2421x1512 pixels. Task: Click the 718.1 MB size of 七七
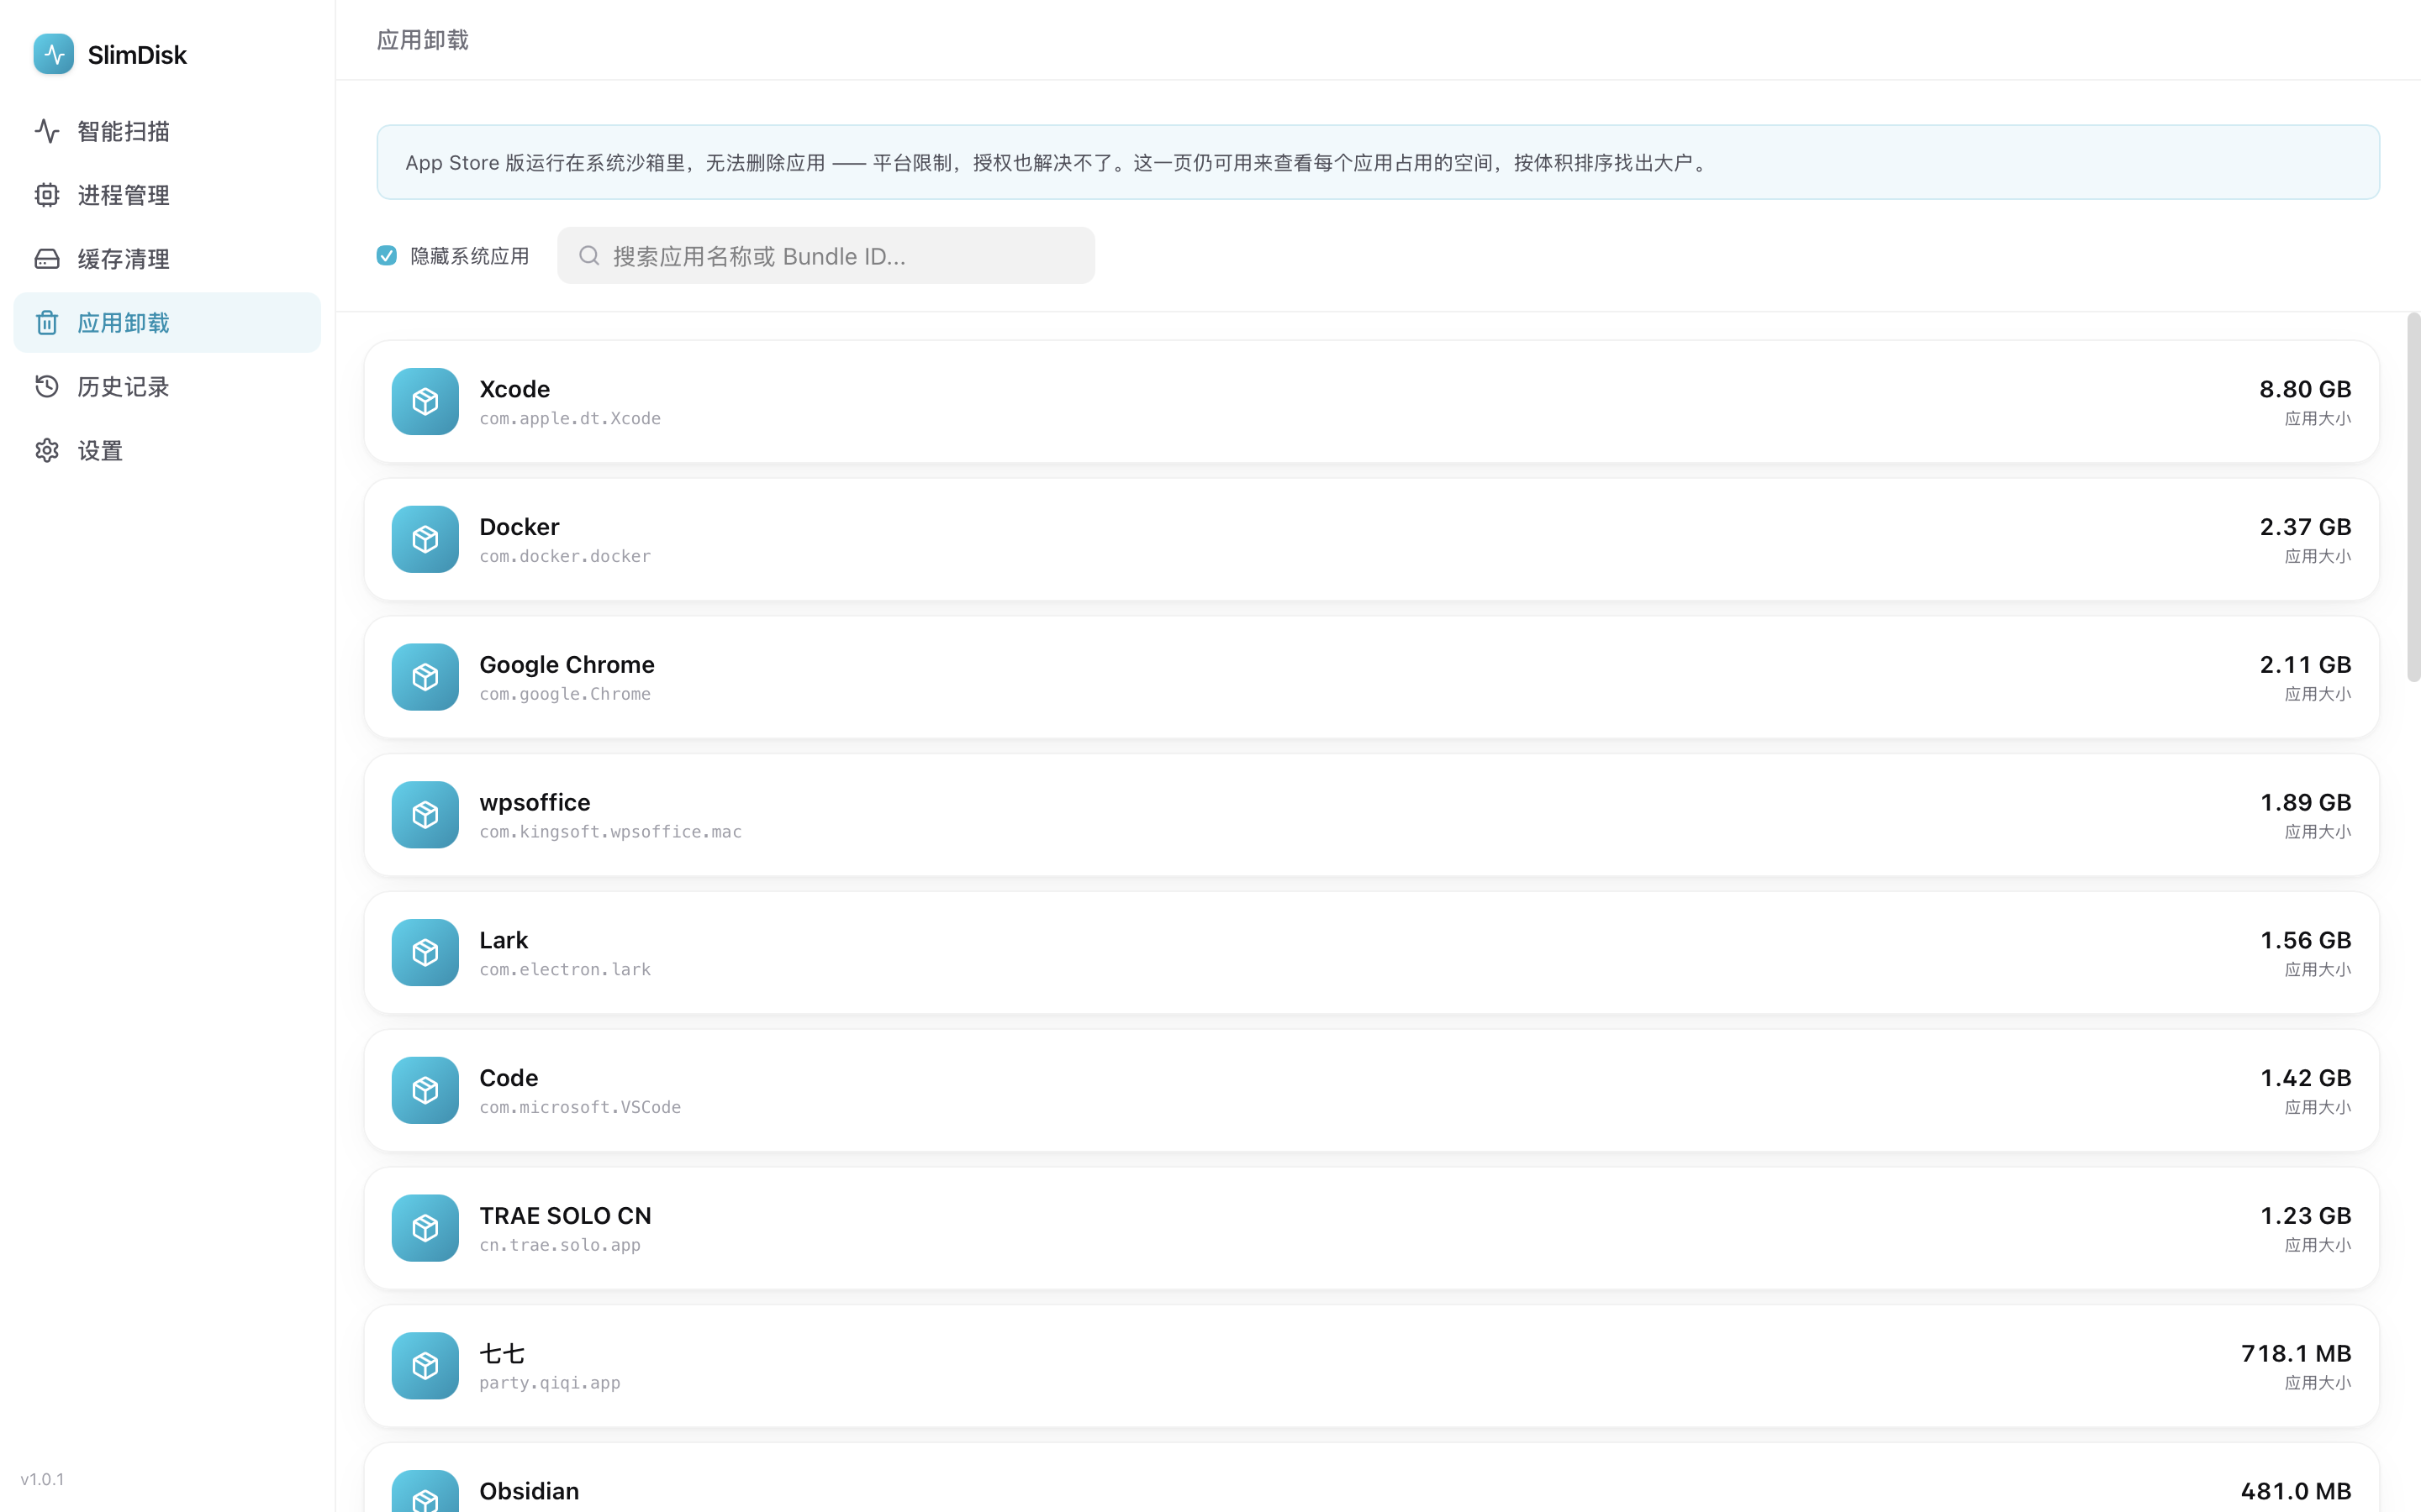pyautogui.click(x=2296, y=1354)
